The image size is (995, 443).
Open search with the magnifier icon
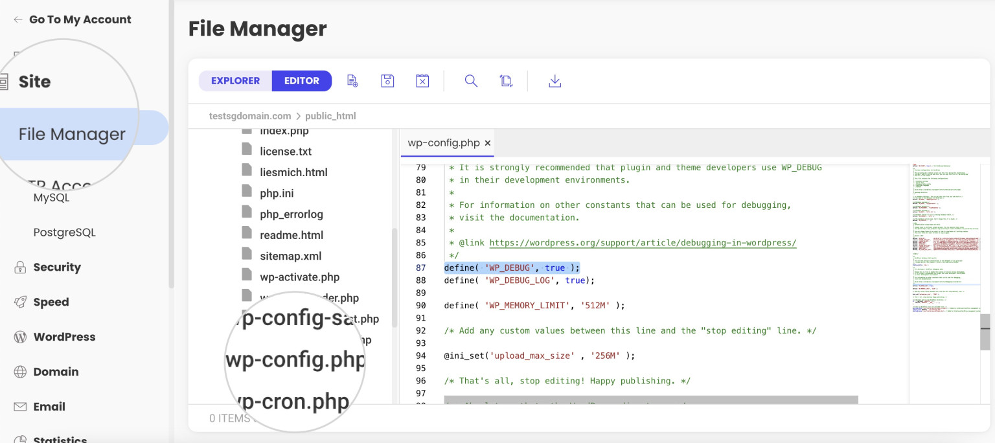tap(471, 81)
